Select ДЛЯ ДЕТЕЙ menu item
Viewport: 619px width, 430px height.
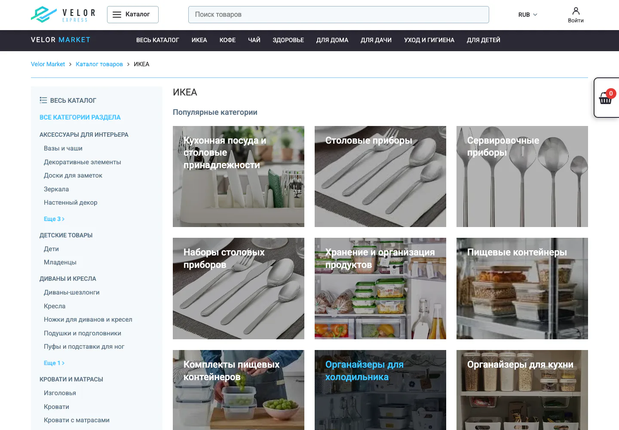click(x=484, y=40)
